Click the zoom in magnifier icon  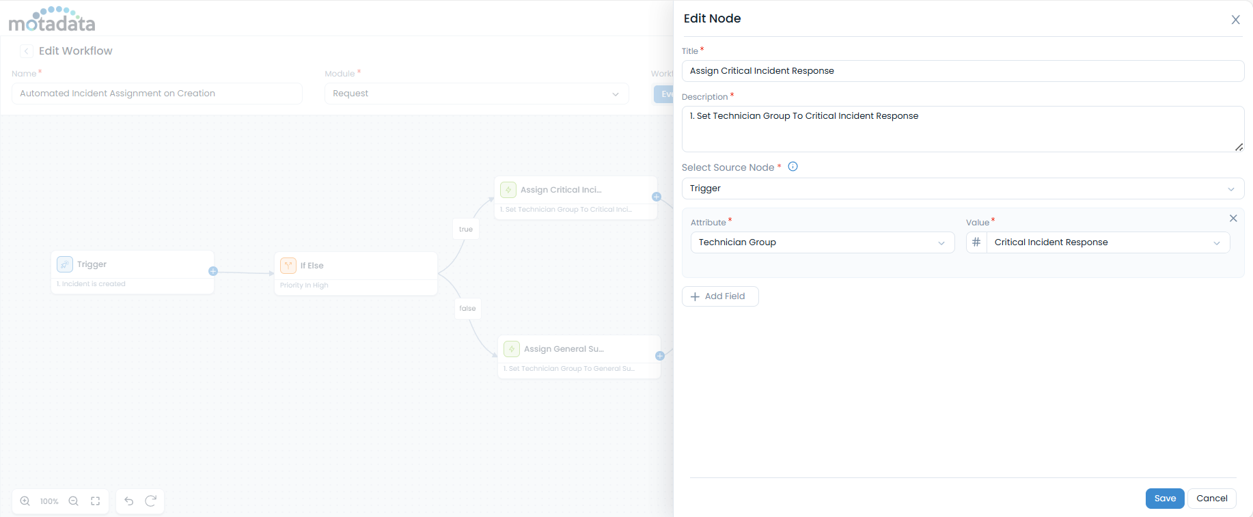tap(25, 501)
